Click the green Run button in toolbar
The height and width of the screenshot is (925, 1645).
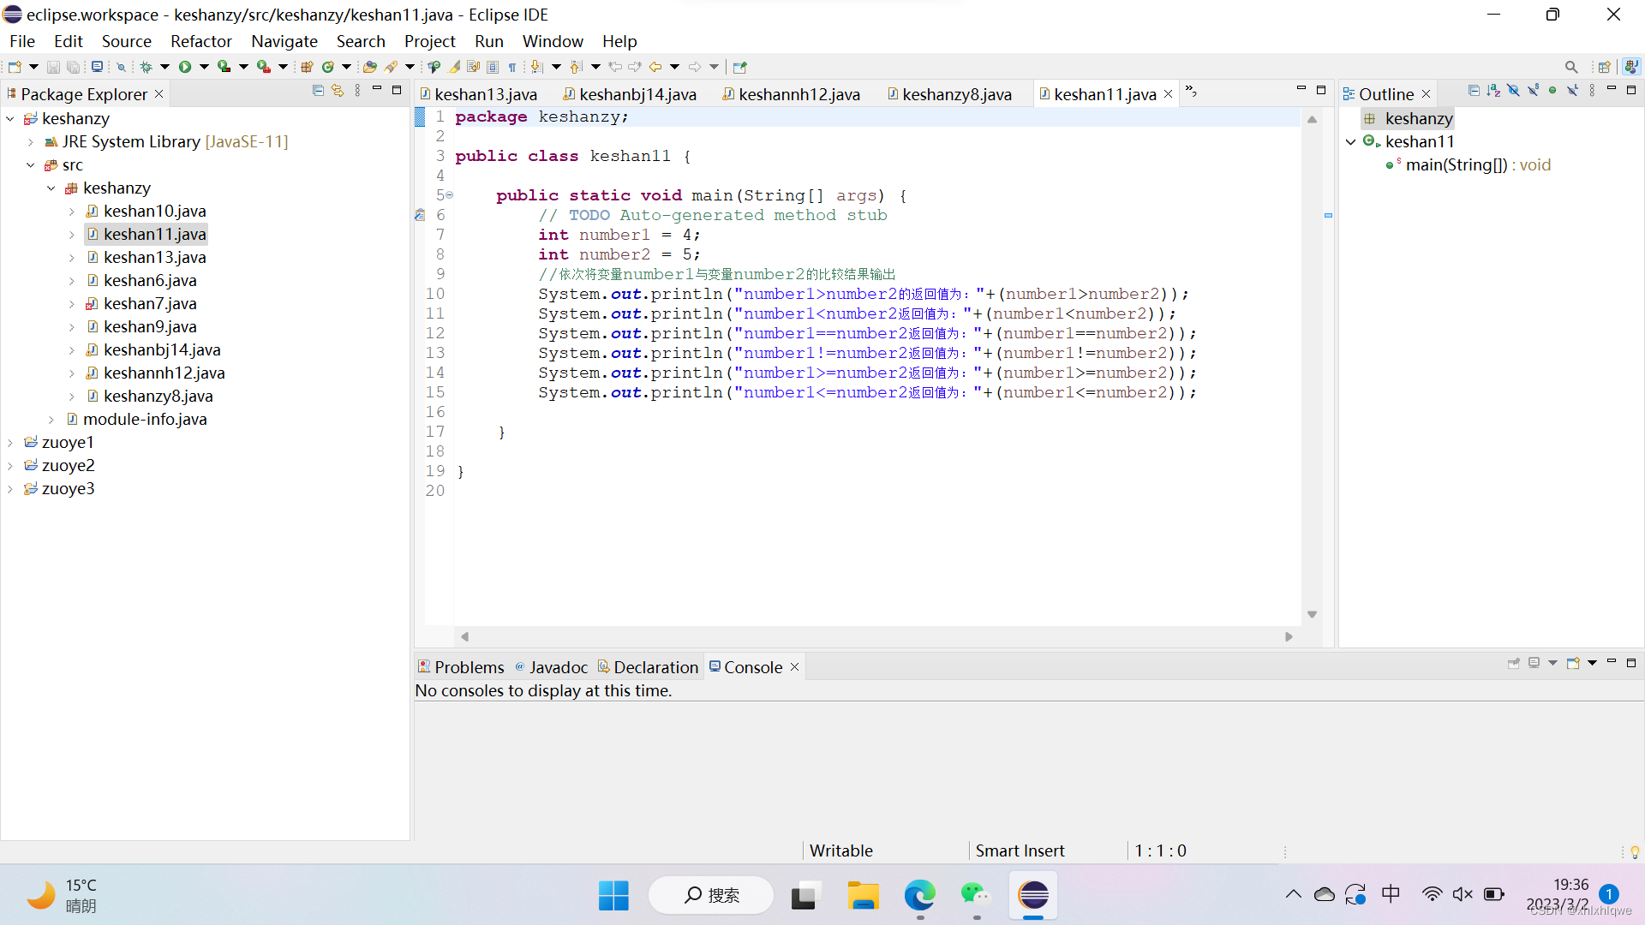pos(184,67)
